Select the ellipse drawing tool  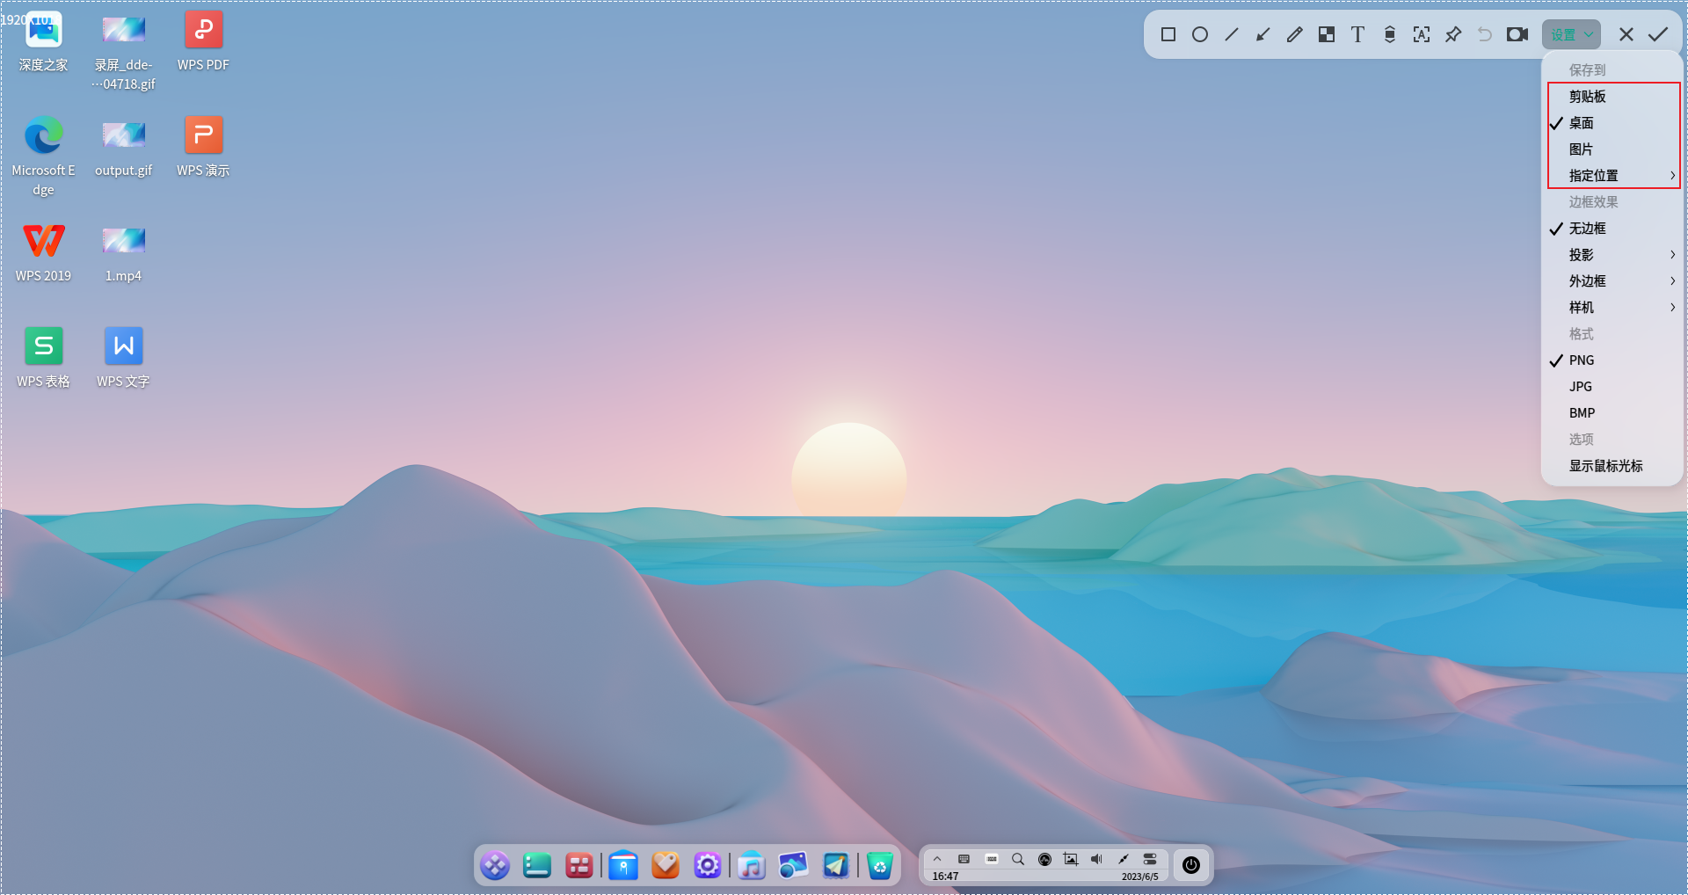(1200, 34)
